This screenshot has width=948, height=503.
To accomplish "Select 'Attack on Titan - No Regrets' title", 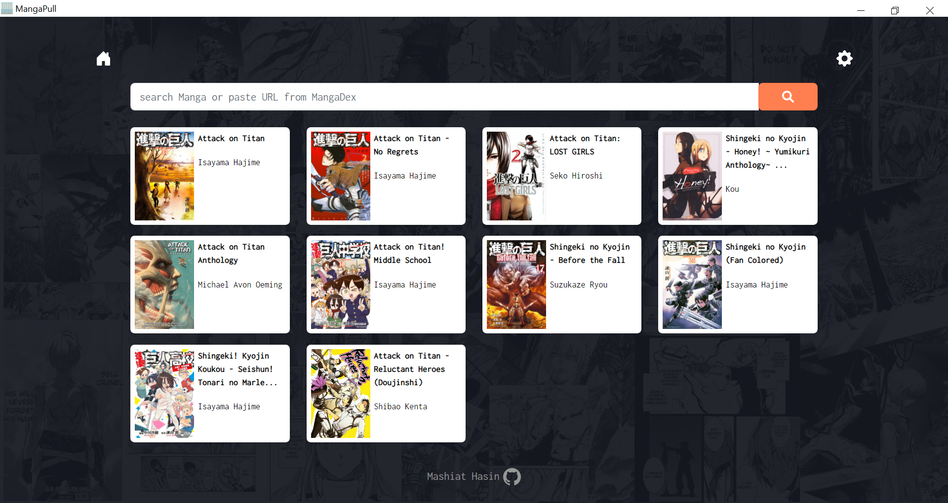I will pos(411,145).
